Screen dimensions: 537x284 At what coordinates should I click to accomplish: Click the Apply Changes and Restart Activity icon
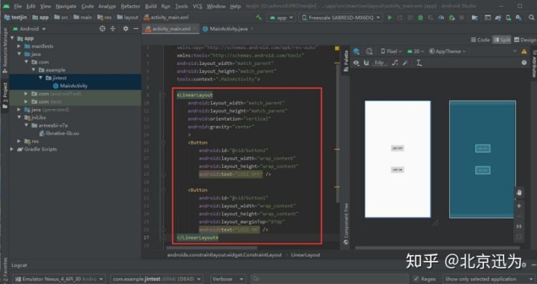pyautogui.click(x=400, y=17)
